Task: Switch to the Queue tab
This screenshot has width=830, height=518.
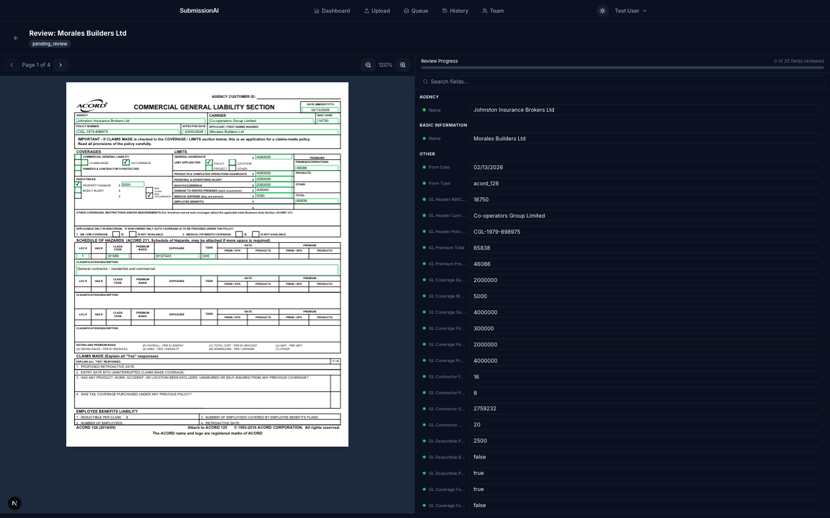Action: click(x=416, y=11)
